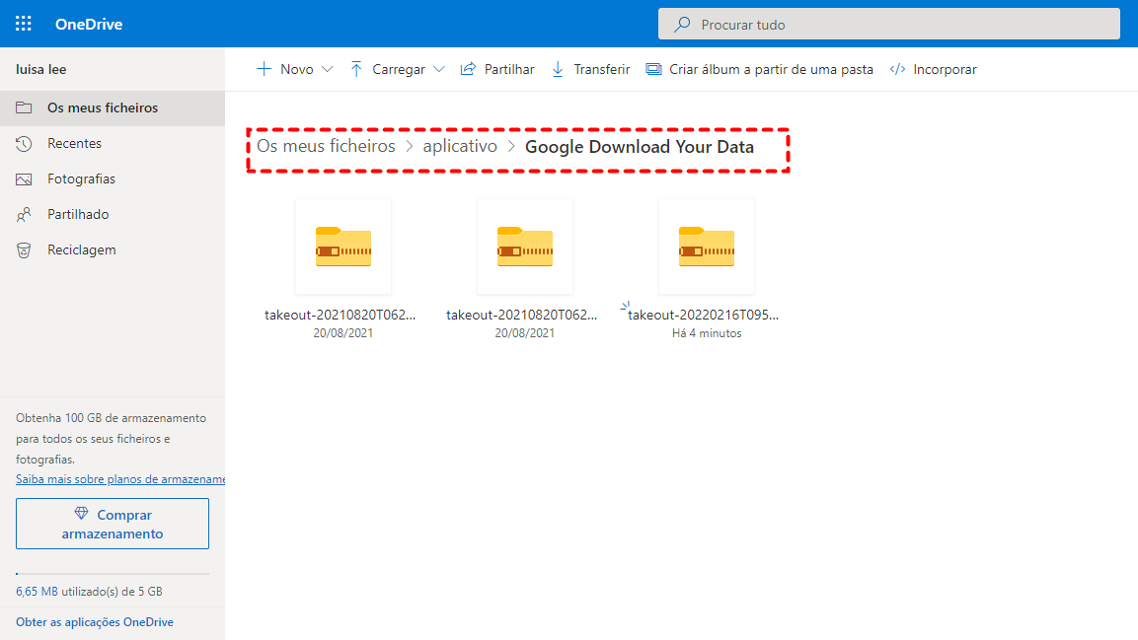
Task: Go to Os meus ficheiros breadcrumb
Action: tap(326, 146)
